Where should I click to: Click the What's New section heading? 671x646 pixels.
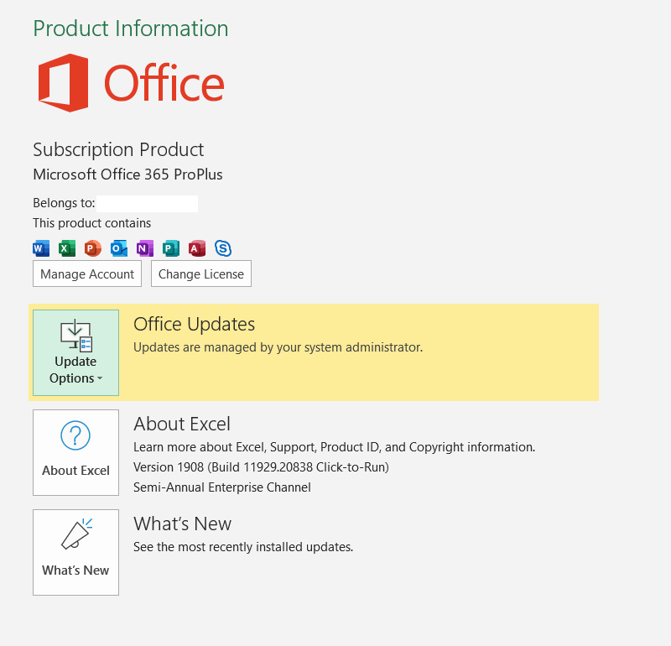pos(183,524)
